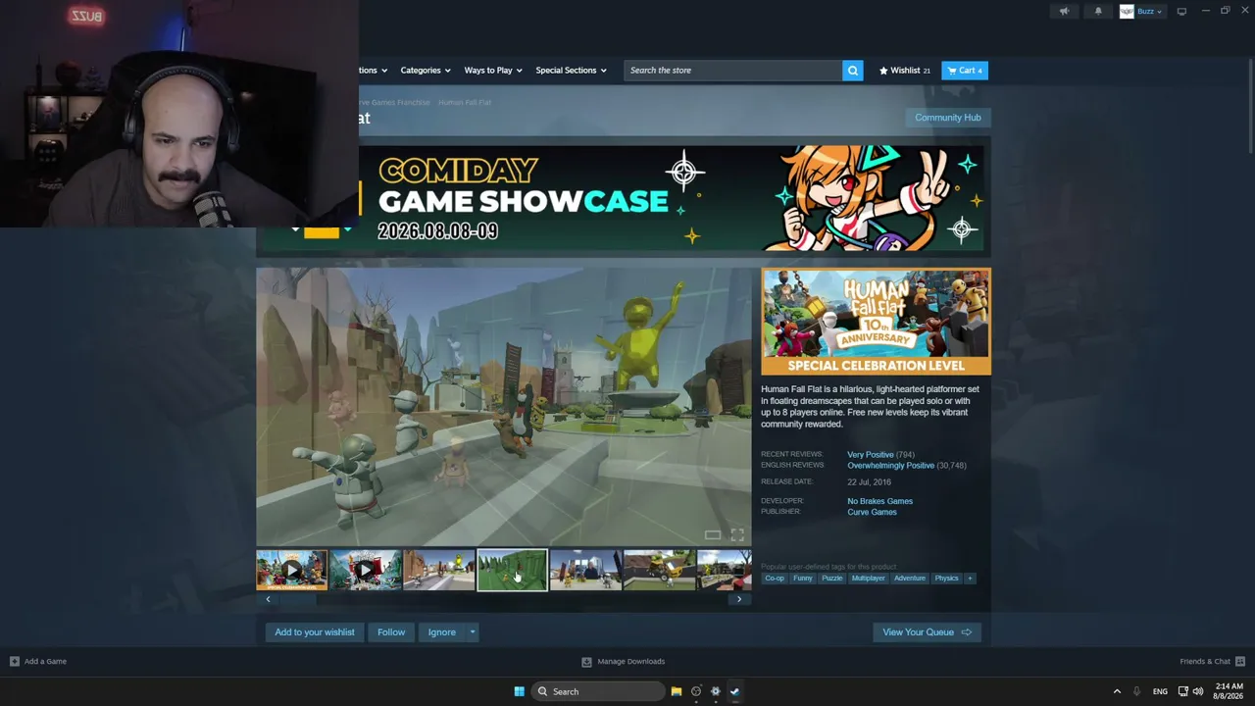The height and width of the screenshot is (706, 1255).
Task: Click the volume icon in system tray
Action: point(1198,691)
